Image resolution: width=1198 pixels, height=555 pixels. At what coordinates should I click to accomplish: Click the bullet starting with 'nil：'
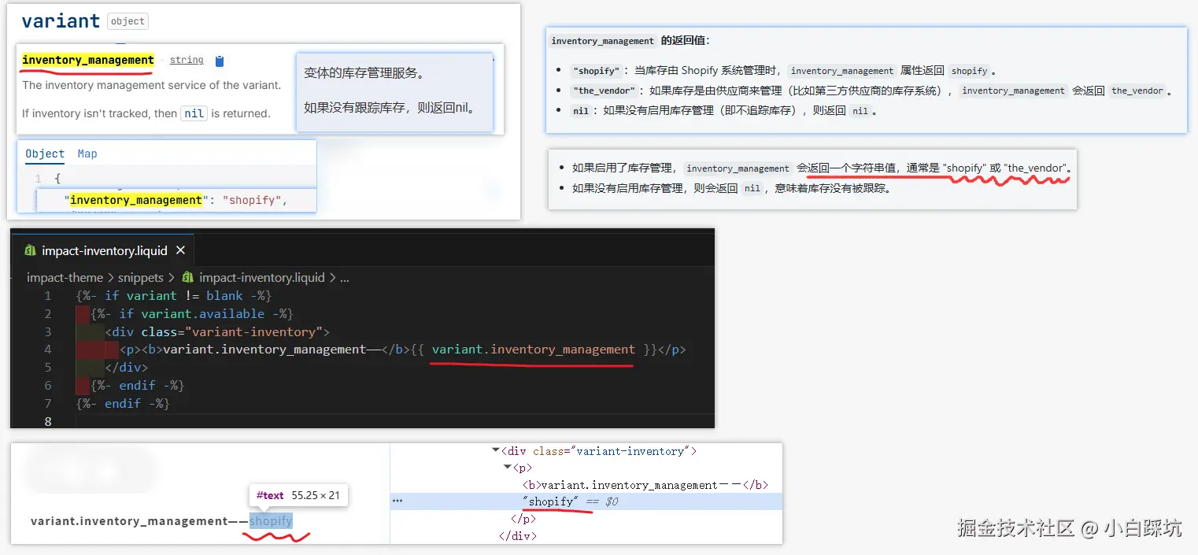pos(724,111)
